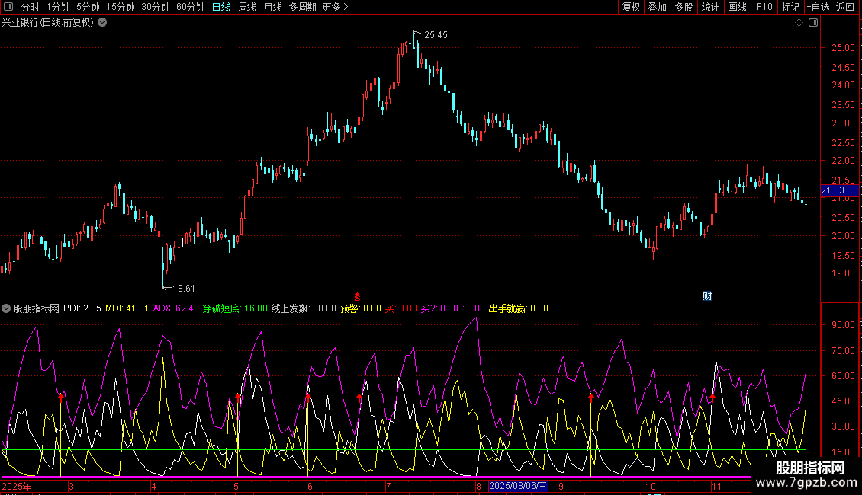Toggle the right side panel icon
This screenshot has width=862, height=495.
[x=812, y=23]
